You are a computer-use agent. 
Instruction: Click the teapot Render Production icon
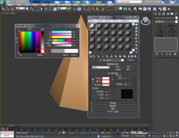(x=169, y=9)
